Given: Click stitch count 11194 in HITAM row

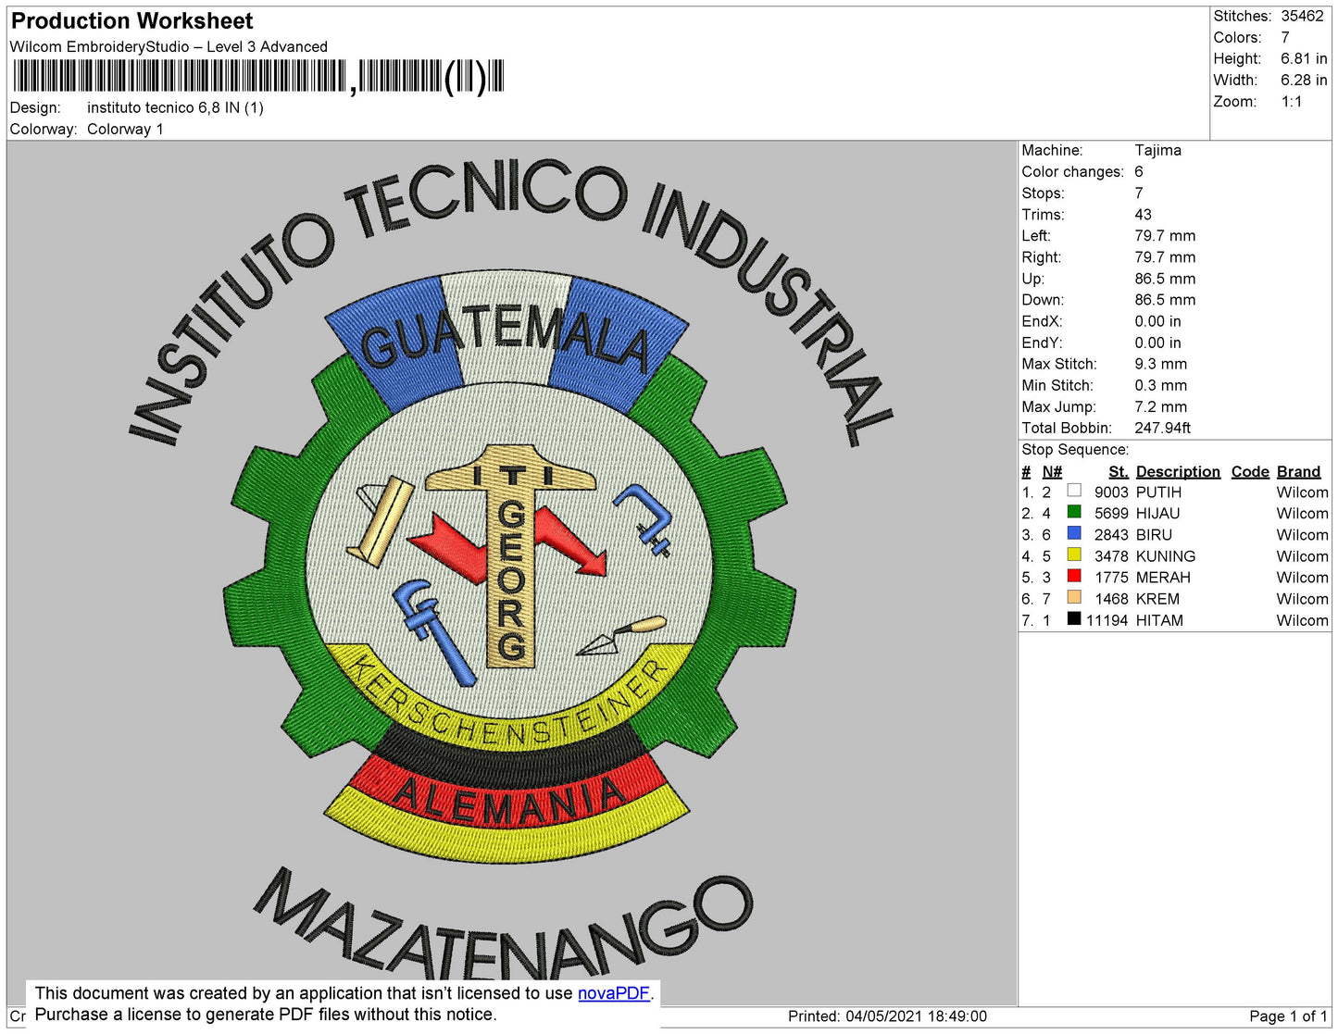Looking at the screenshot, I should 1107,620.
